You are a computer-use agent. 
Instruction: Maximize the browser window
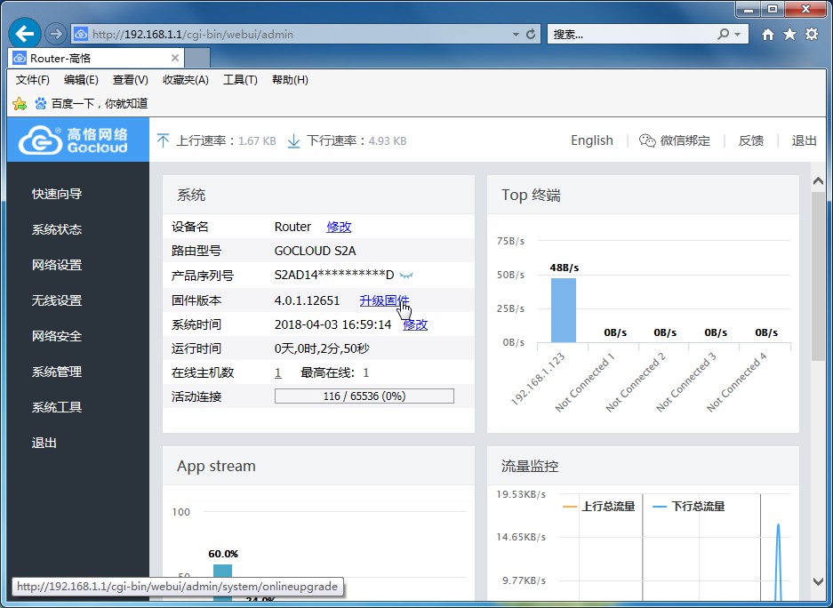773,9
